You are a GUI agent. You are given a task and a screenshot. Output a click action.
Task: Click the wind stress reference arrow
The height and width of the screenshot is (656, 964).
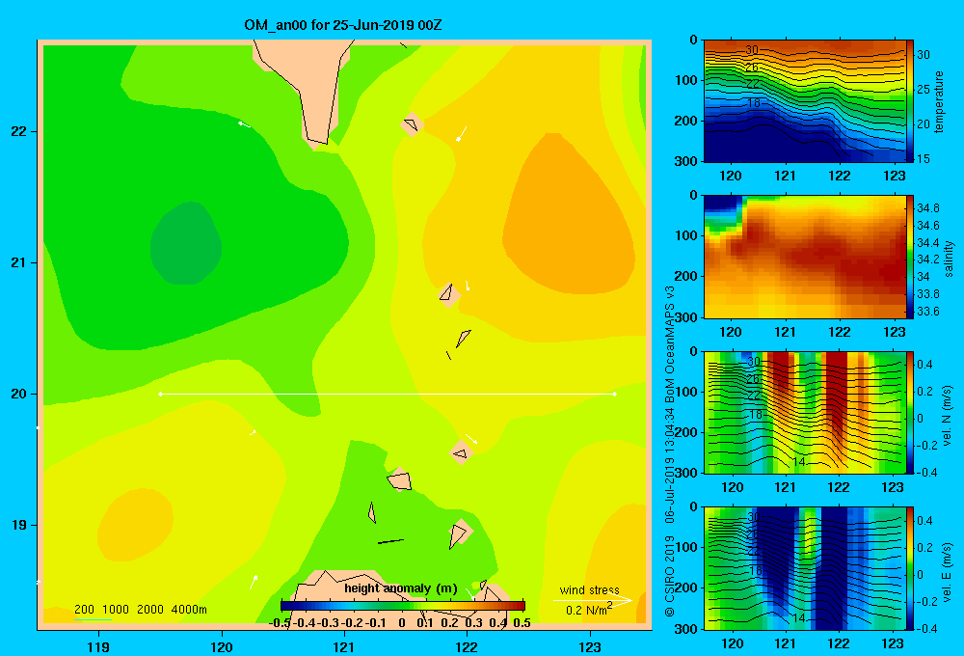pos(592,600)
